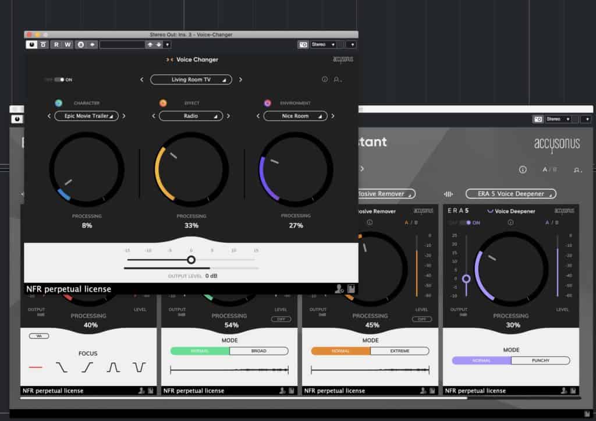Open the Epic Movie Trailer character dropdown
Image resolution: width=596 pixels, height=421 pixels.
tap(86, 116)
